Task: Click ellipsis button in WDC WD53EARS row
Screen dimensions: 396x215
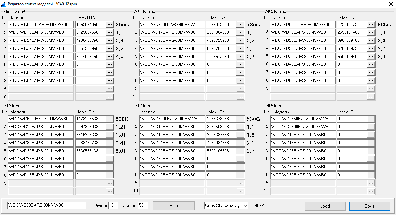Action: coord(371,81)
